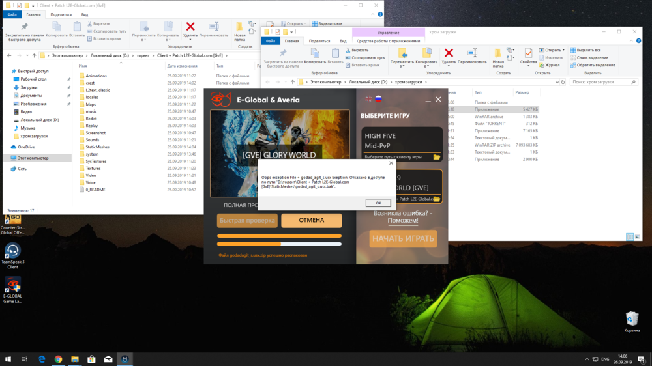Click the ОТМЕНА button in the launcher

[x=311, y=220]
